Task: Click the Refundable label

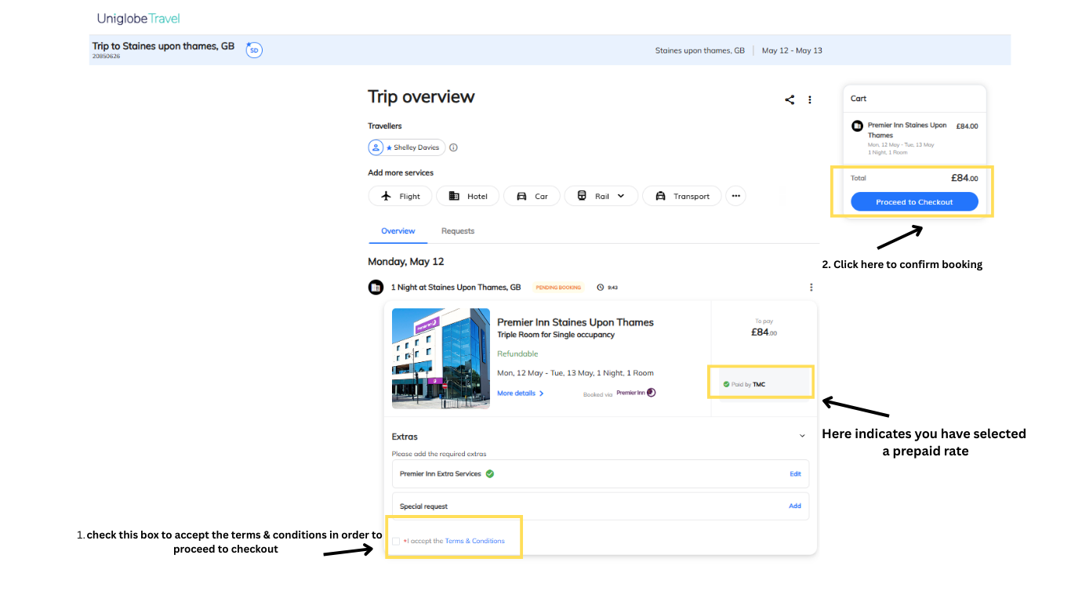Action: click(x=517, y=354)
